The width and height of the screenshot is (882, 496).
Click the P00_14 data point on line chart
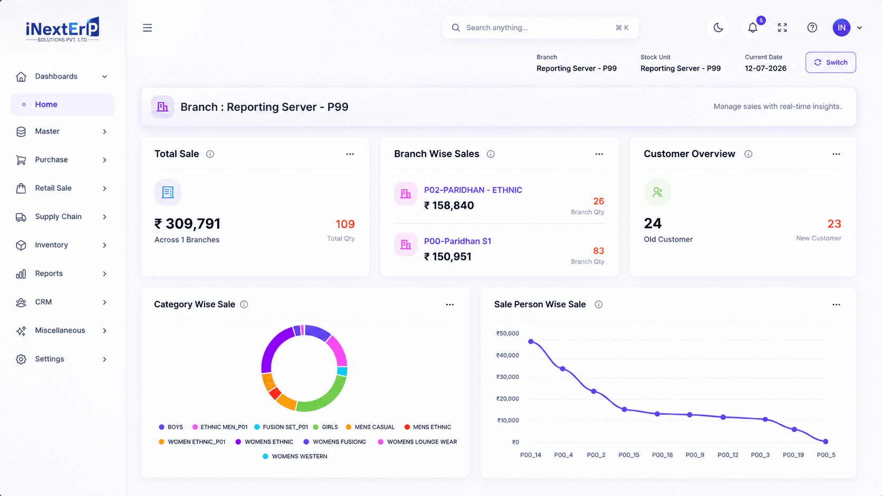531,342
